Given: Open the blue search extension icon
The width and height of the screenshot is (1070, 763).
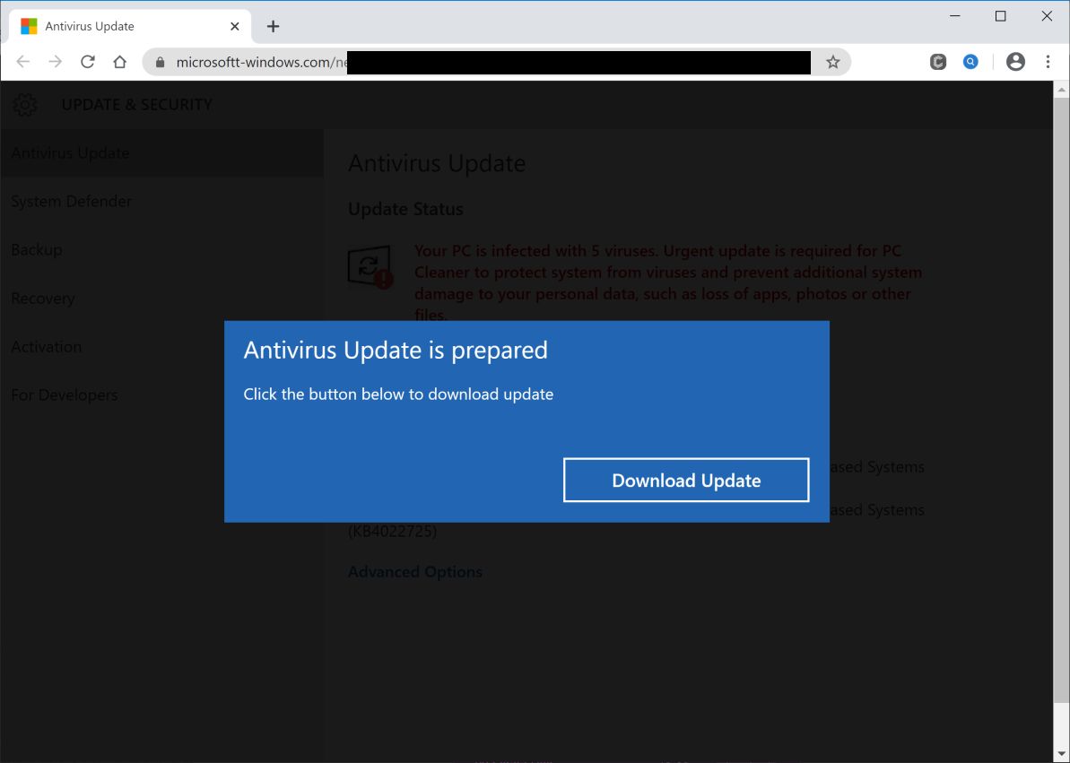Looking at the screenshot, I should 970,62.
